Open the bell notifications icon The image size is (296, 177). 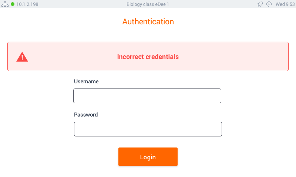[x=260, y=4]
